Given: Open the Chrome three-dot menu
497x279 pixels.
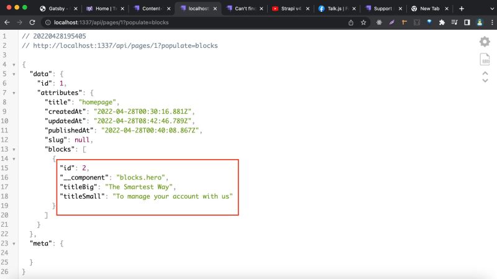Looking at the screenshot, I should [492, 22].
